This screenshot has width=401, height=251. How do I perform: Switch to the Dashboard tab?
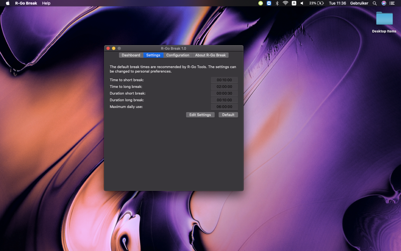click(131, 55)
